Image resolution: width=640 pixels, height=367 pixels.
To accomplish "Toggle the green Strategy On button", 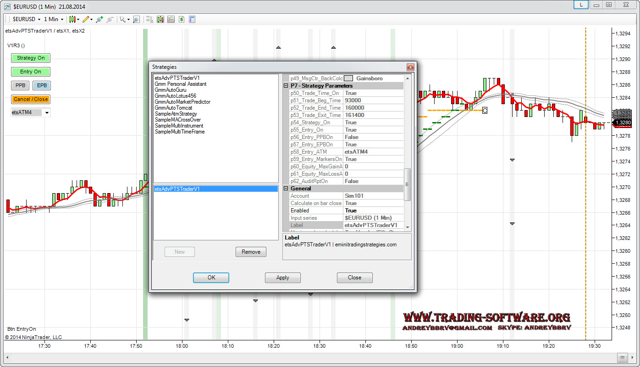I will pyautogui.click(x=31, y=58).
